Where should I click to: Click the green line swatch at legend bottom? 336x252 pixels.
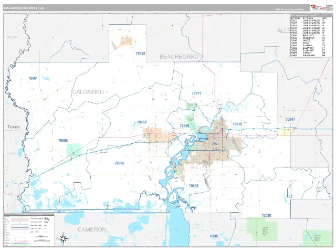tap(20, 245)
